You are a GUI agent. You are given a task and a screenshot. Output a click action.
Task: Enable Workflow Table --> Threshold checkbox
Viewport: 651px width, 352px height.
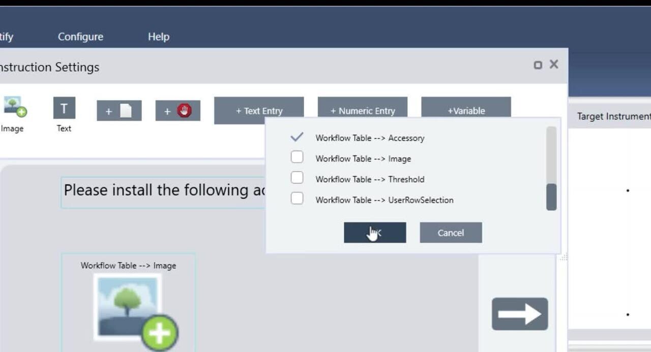(x=297, y=178)
